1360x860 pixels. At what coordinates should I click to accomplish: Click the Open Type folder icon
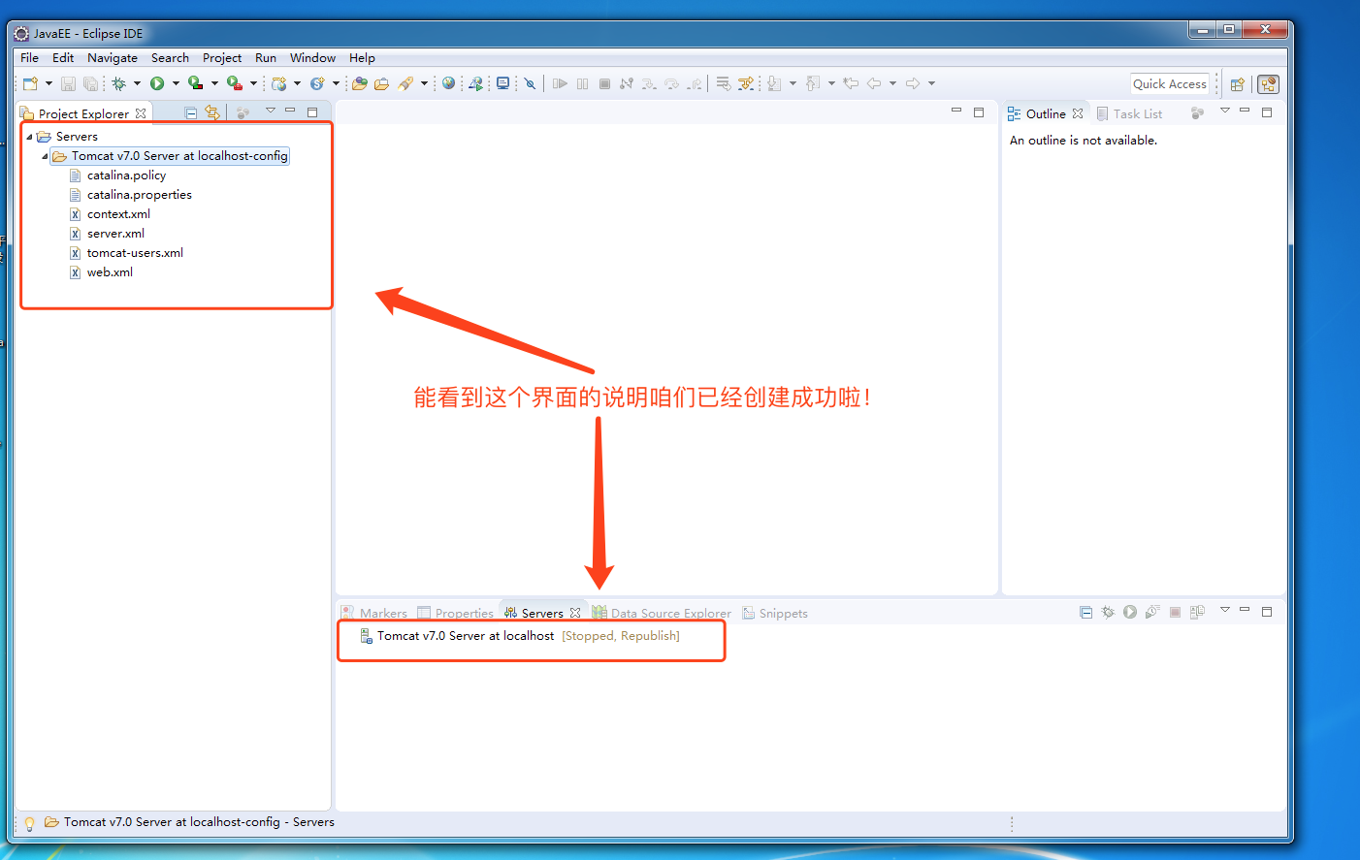360,83
